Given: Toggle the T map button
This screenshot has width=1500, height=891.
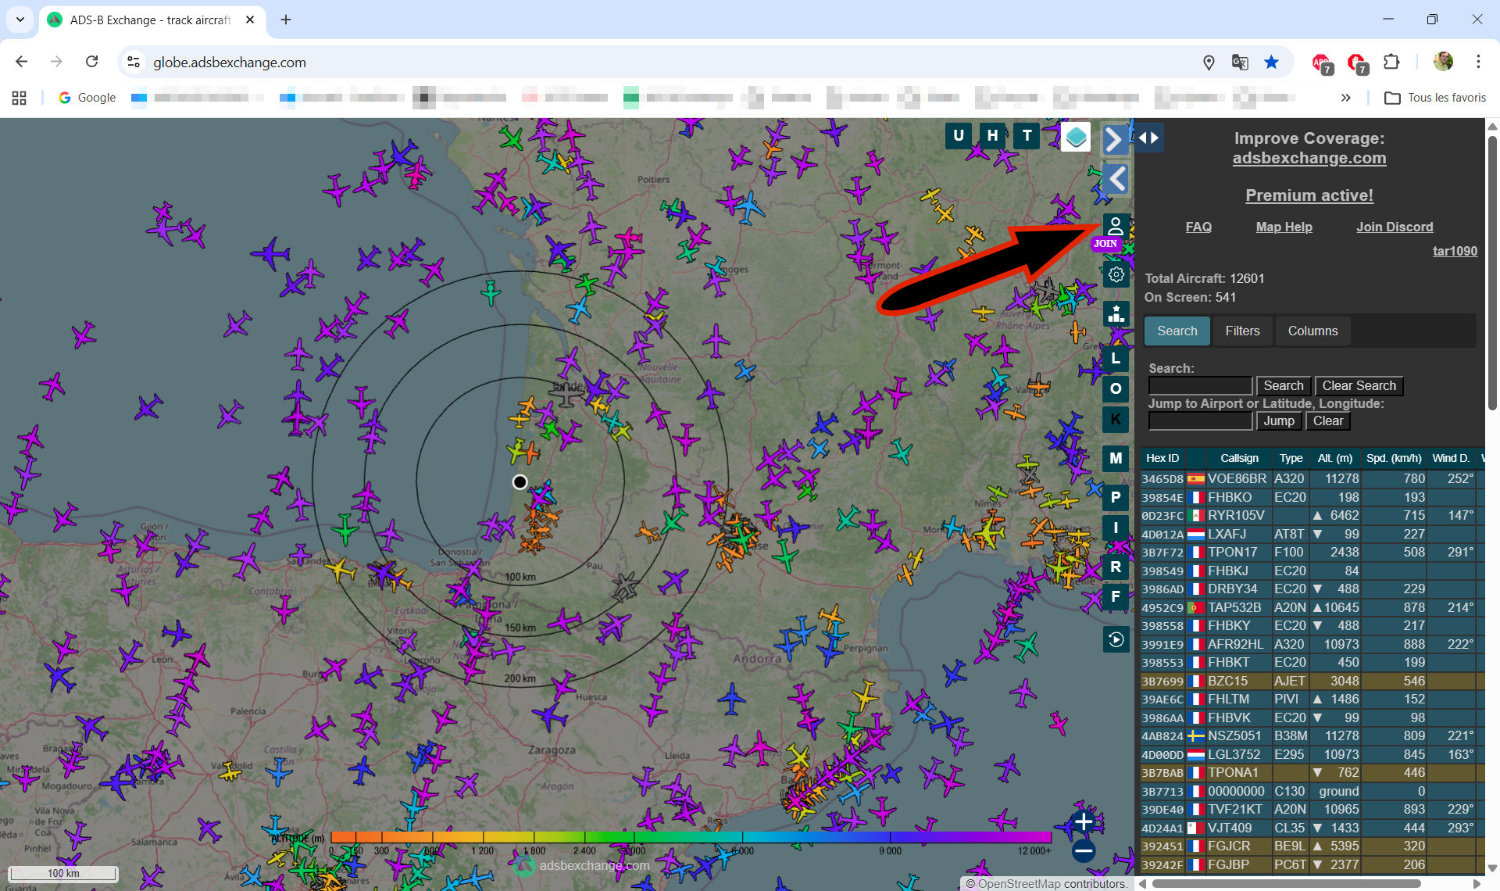Looking at the screenshot, I should tap(1027, 136).
